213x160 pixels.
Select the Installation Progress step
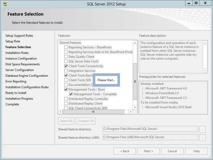tap(19, 98)
